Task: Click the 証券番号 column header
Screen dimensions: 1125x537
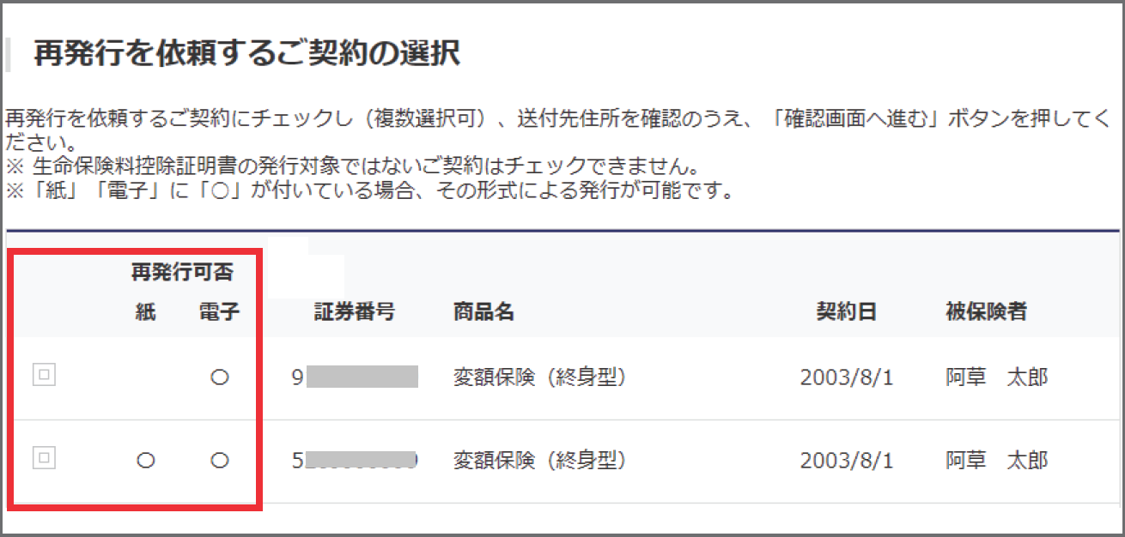Action: coord(355,312)
